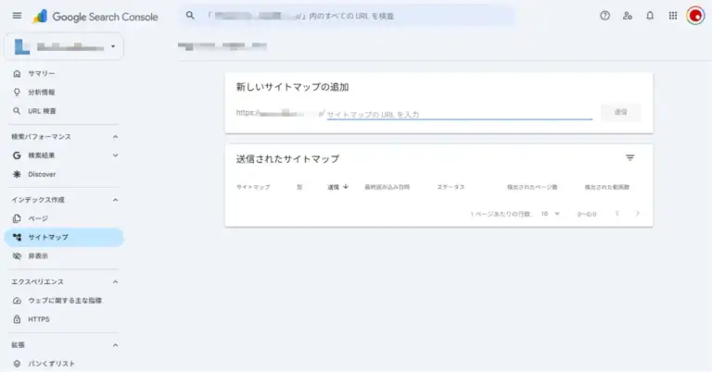Open user and permissions settings icon
The width and height of the screenshot is (712, 372).
[628, 16]
